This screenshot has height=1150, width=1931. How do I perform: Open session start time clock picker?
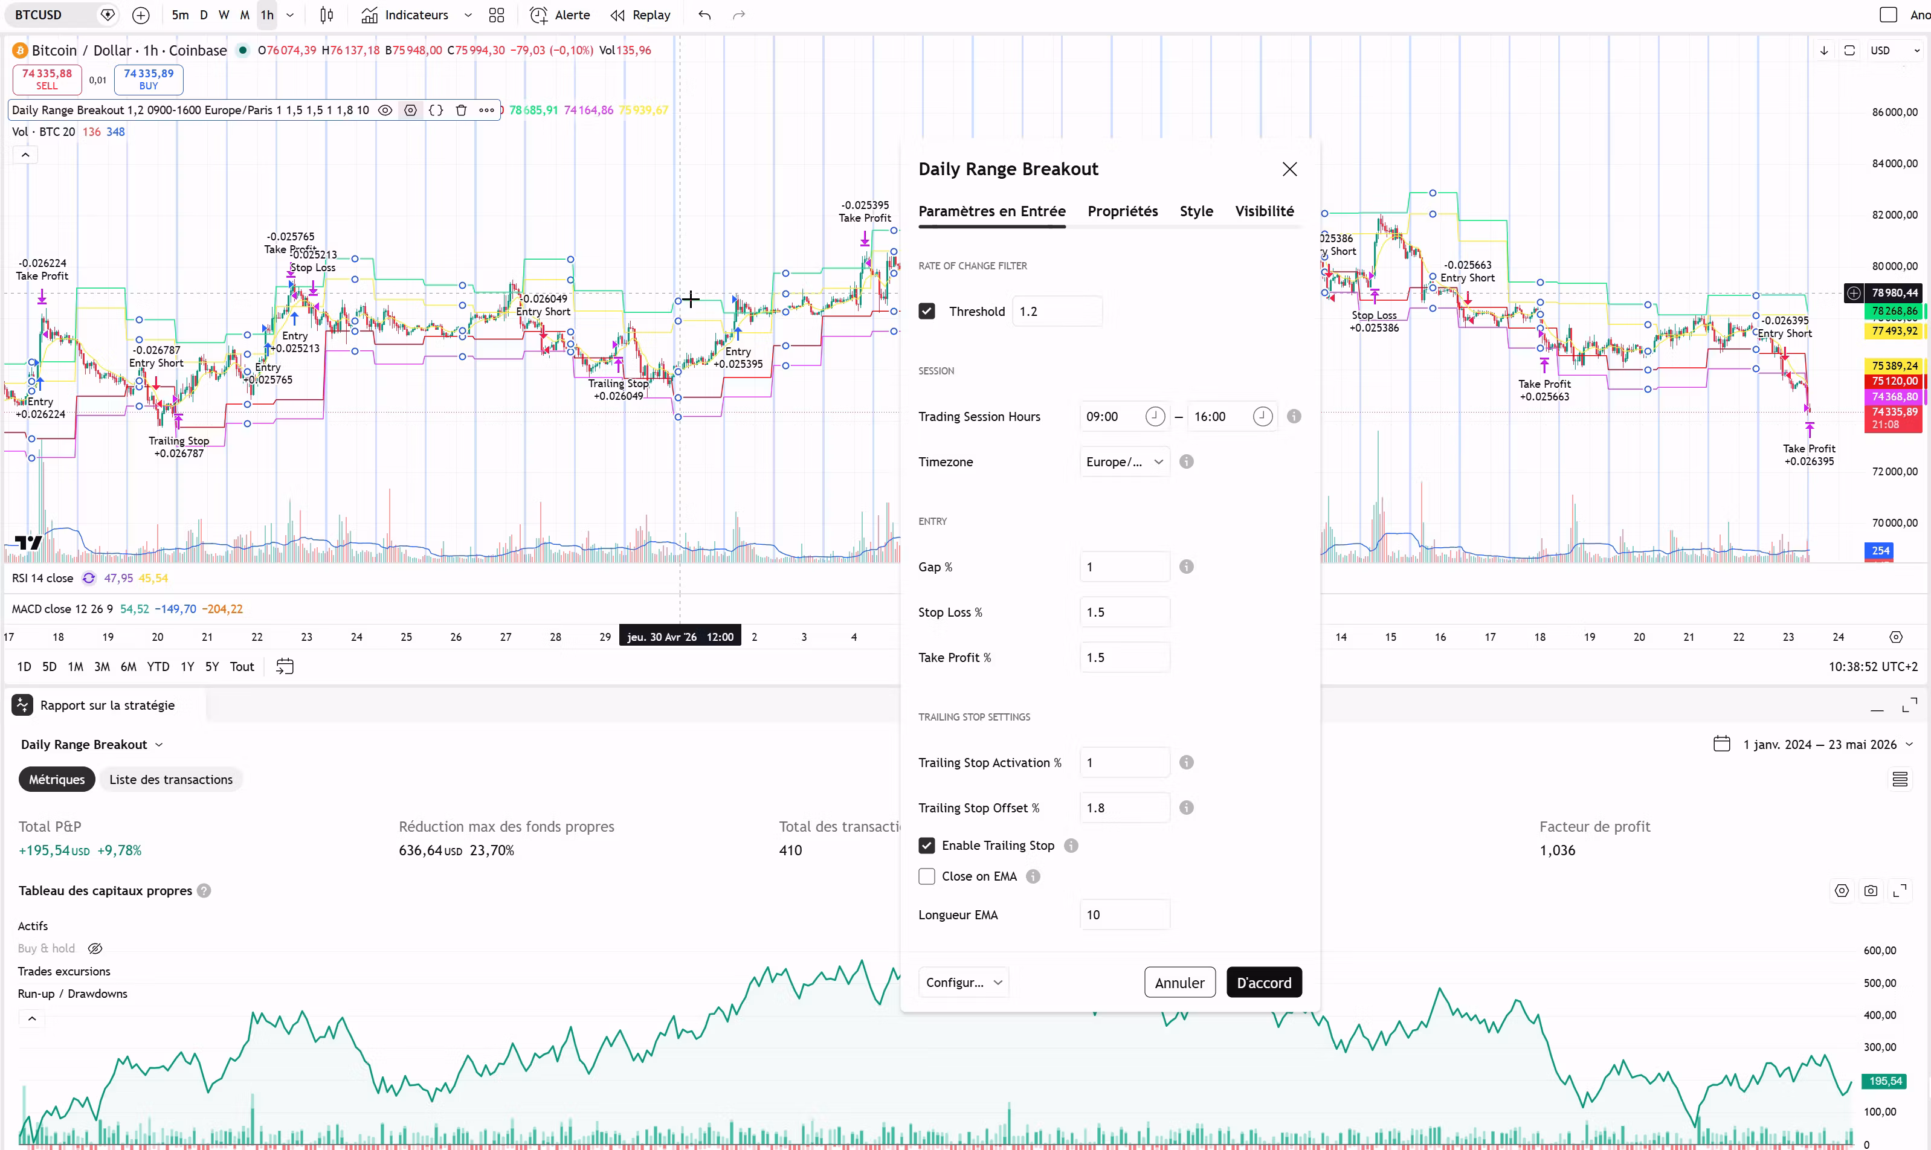click(x=1155, y=416)
